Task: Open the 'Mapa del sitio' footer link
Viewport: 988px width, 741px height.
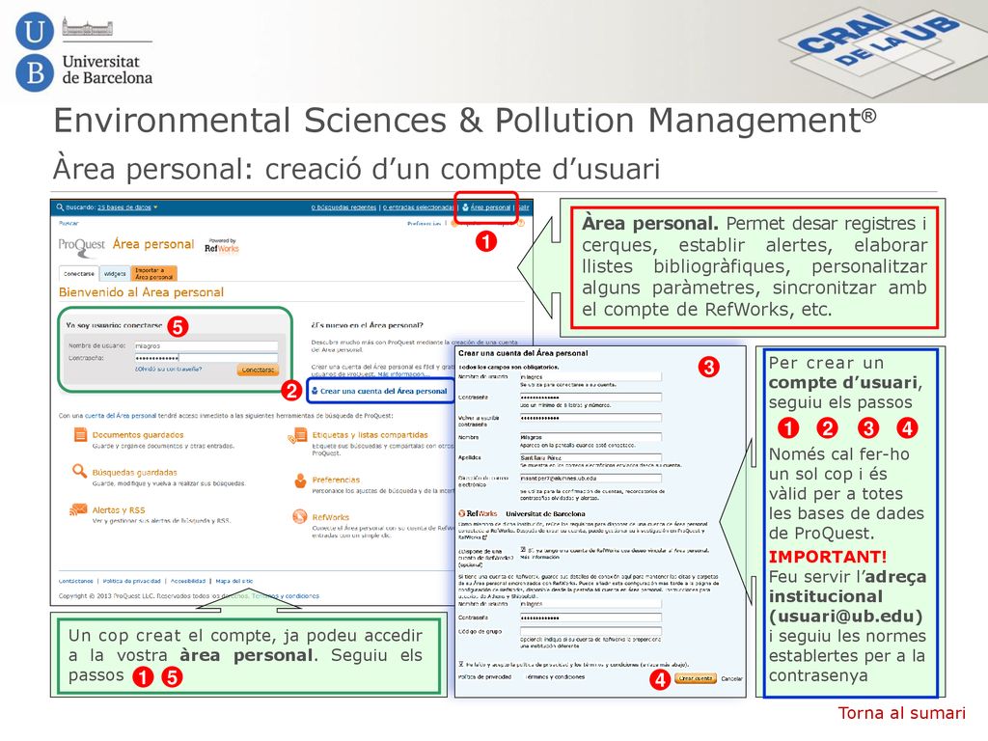Action: (234, 581)
